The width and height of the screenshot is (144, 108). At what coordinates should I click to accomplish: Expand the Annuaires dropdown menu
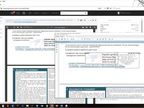point(55,13)
